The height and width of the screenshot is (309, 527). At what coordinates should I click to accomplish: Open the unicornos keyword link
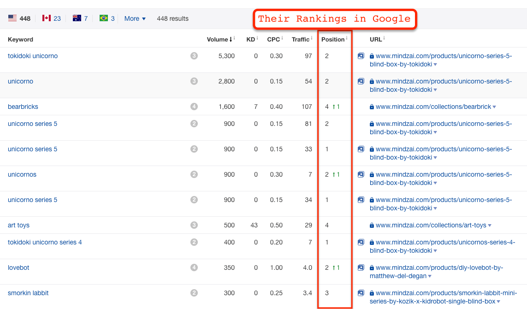click(x=22, y=174)
